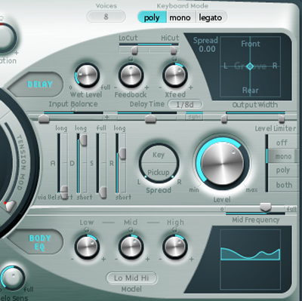The image size is (302, 301).
Task: Click the large Level knob
Action: pos(223,163)
